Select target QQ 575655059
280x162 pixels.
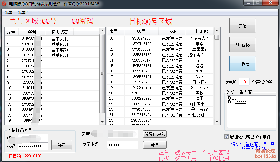141,49
